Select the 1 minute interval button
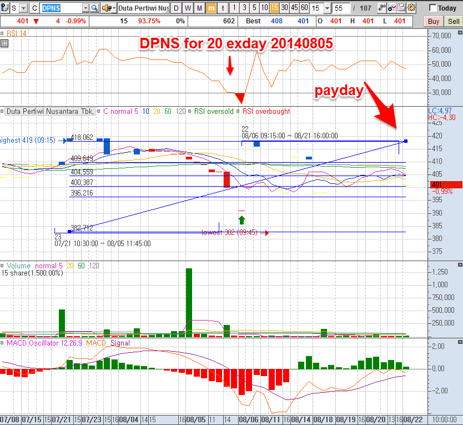 pyautogui.click(x=234, y=8)
